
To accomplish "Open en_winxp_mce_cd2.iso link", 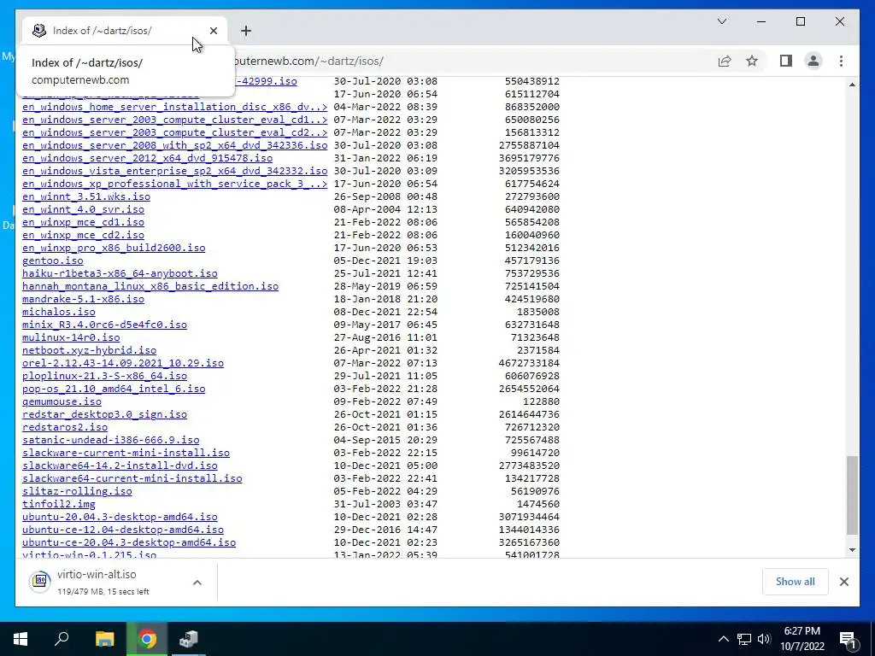I will tap(83, 236).
